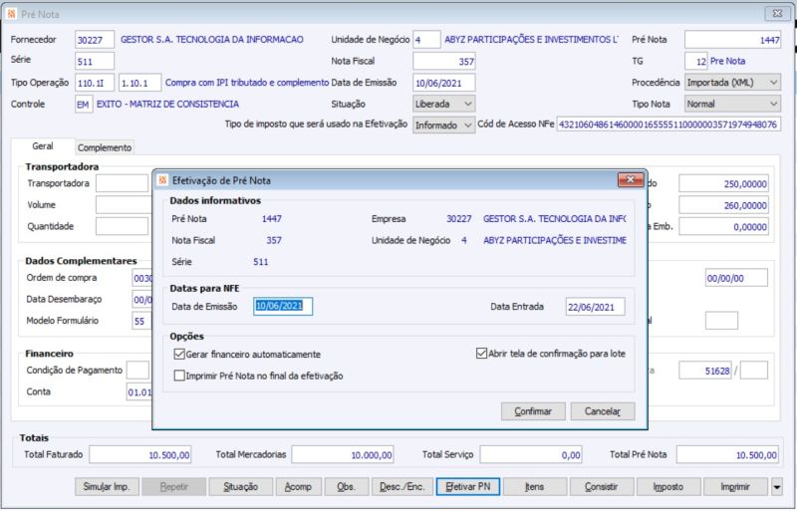Click Compra com IPI tributado e complemento text
This screenshot has width=797, height=511.
[x=247, y=83]
